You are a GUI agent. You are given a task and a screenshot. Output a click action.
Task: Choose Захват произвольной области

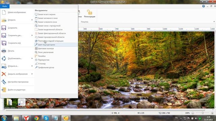(x=56, y=37)
